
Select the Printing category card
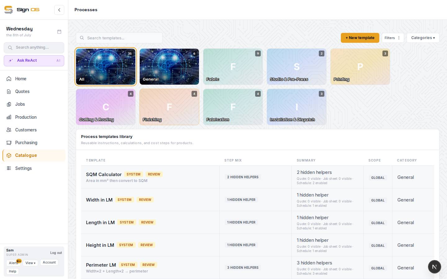click(x=360, y=67)
